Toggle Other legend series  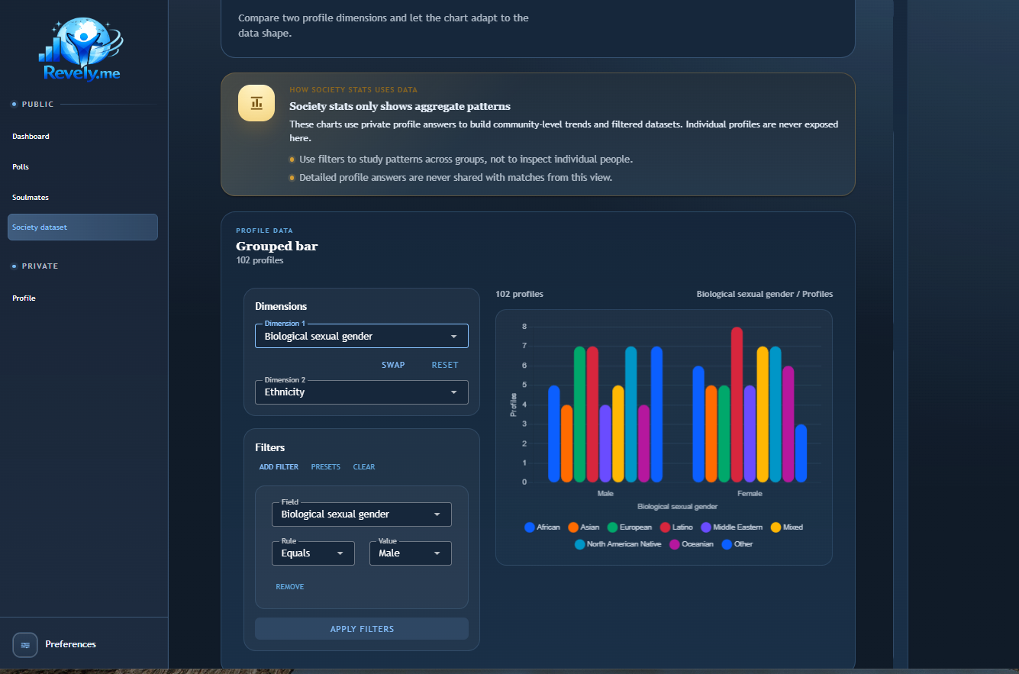[x=737, y=544]
